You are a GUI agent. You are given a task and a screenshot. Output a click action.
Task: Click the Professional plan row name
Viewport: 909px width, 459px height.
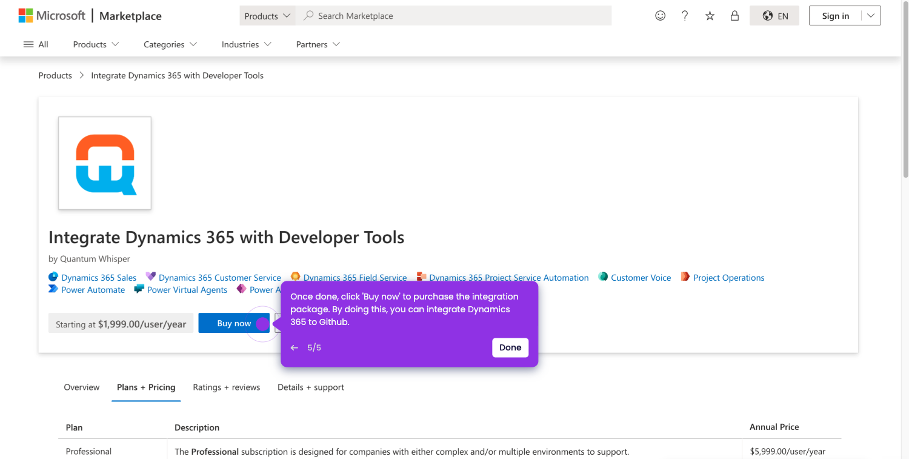coord(89,451)
